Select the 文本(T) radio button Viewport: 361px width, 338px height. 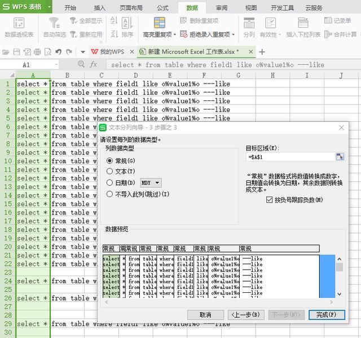point(109,172)
